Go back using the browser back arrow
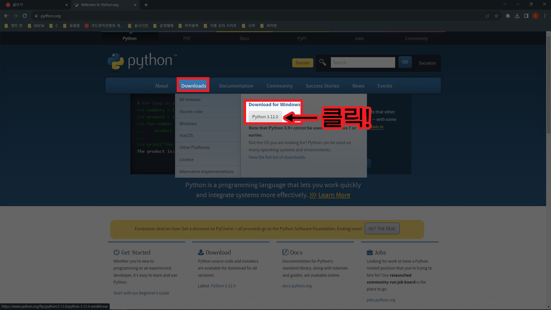The width and height of the screenshot is (551, 310). [x=6, y=16]
